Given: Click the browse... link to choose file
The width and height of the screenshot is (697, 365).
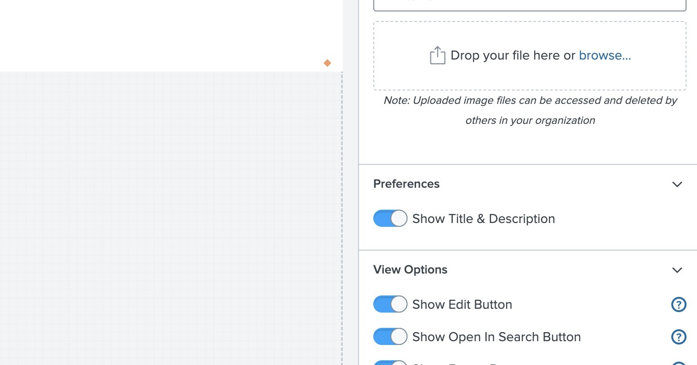Looking at the screenshot, I should click(x=605, y=56).
